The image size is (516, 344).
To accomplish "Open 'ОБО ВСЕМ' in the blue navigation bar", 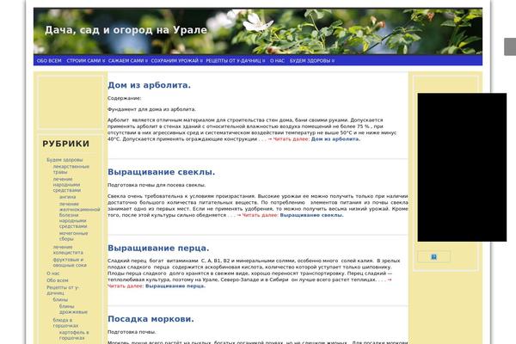I will coord(49,60).
